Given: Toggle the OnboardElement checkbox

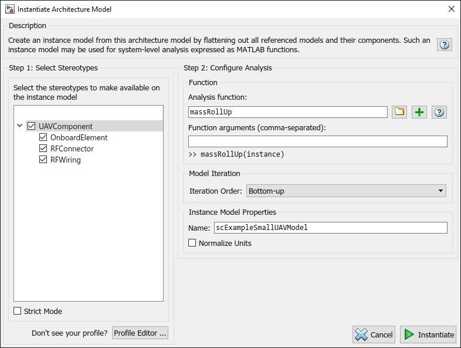Looking at the screenshot, I should click(x=43, y=137).
